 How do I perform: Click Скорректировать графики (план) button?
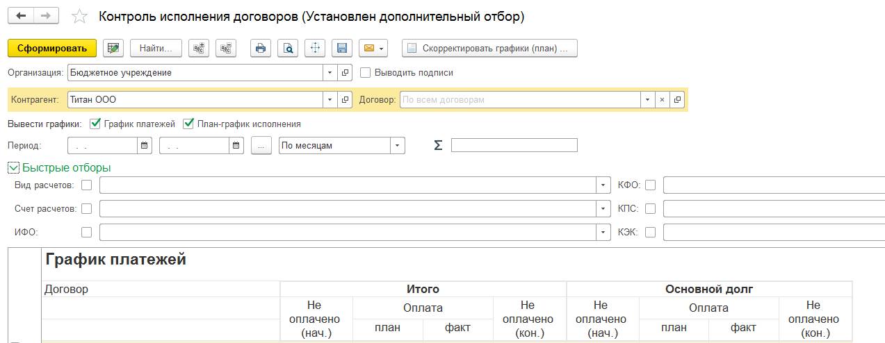[489, 48]
